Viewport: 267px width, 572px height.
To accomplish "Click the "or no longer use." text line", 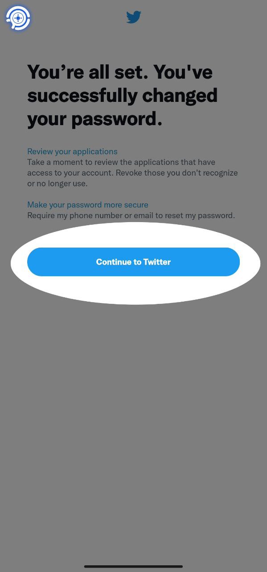I will click(x=57, y=184).
